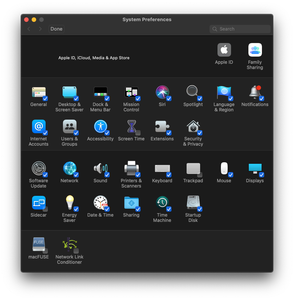
Task: Click the "Startup Disk" label
Action: (x=193, y=217)
